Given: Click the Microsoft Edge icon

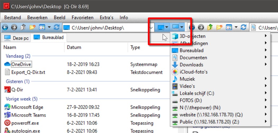Looking at the screenshot, I should [x=7, y=107].
